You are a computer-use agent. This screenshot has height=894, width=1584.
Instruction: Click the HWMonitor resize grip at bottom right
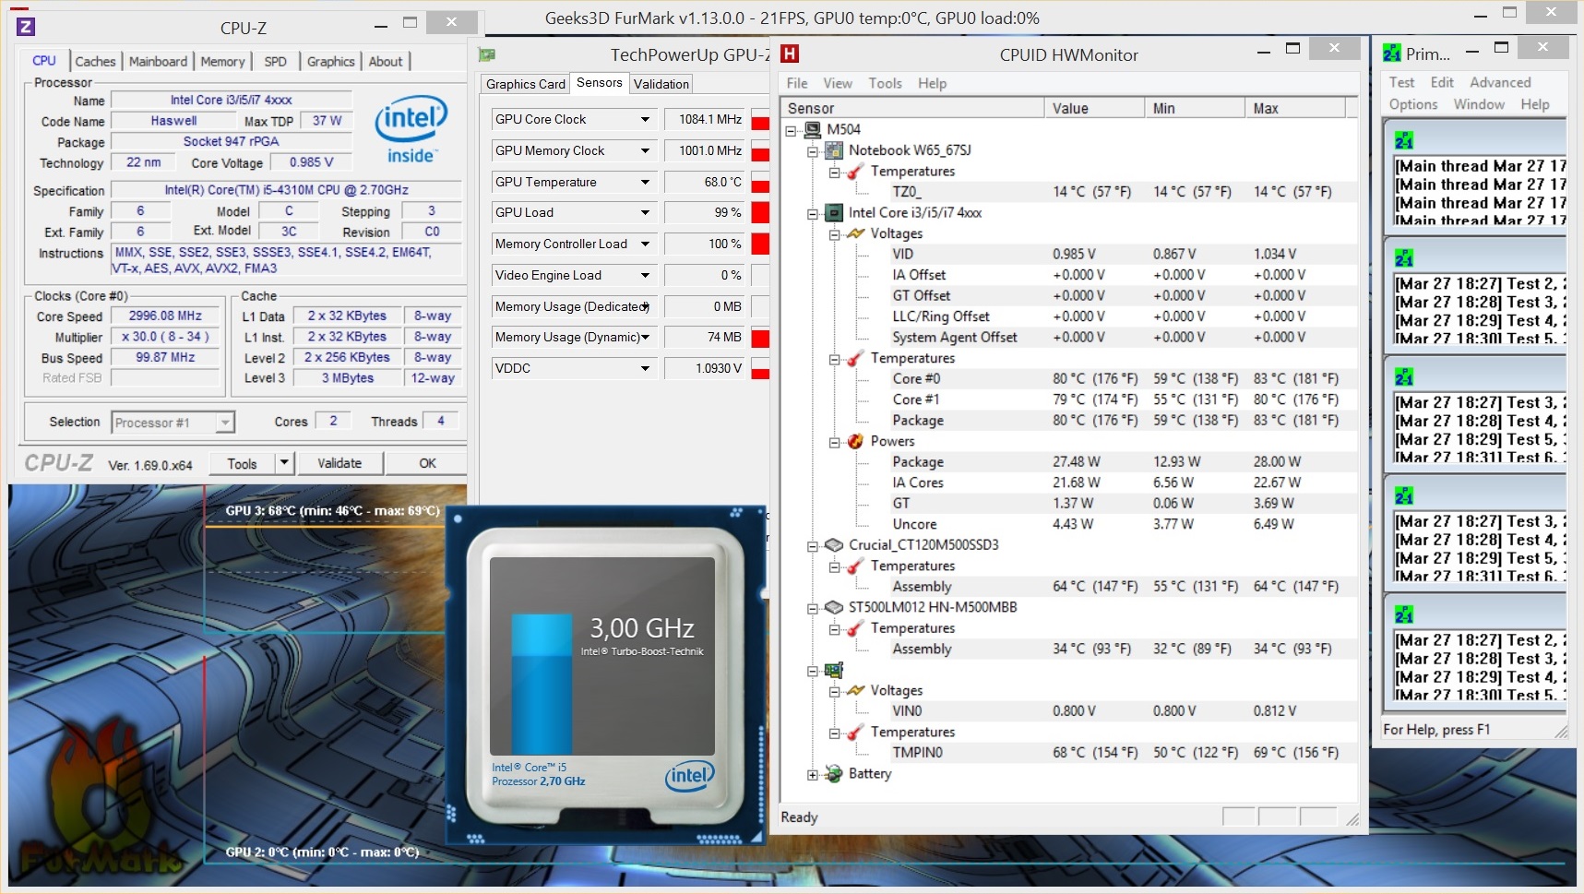pyautogui.click(x=1352, y=818)
